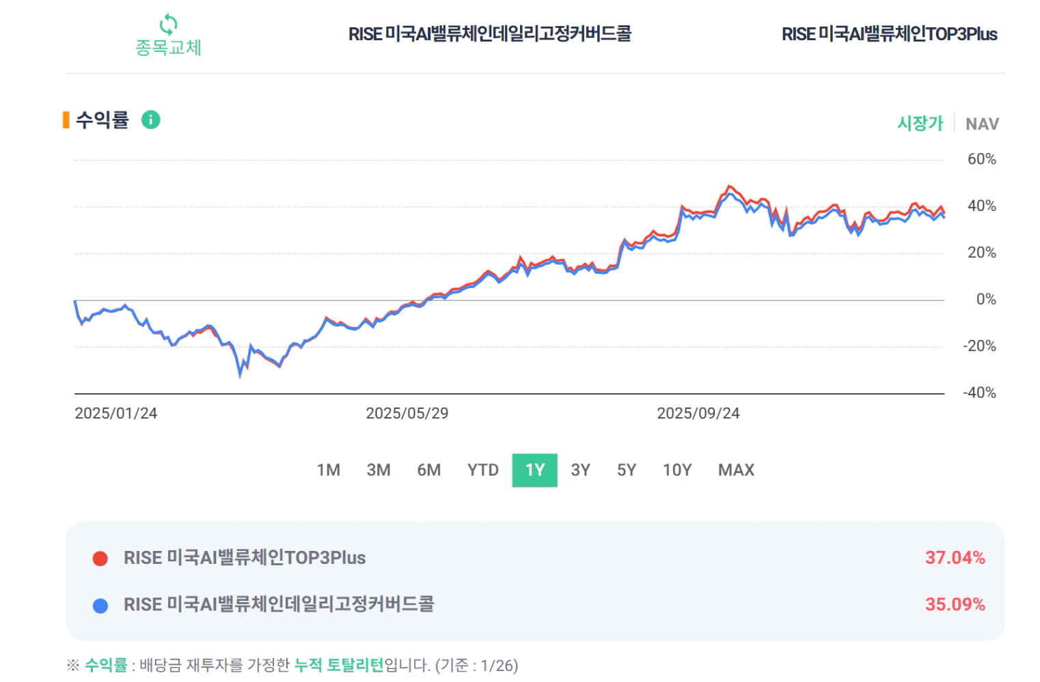Open RISE 미국AI밸류체인TOP3Plus header title

coord(889,34)
